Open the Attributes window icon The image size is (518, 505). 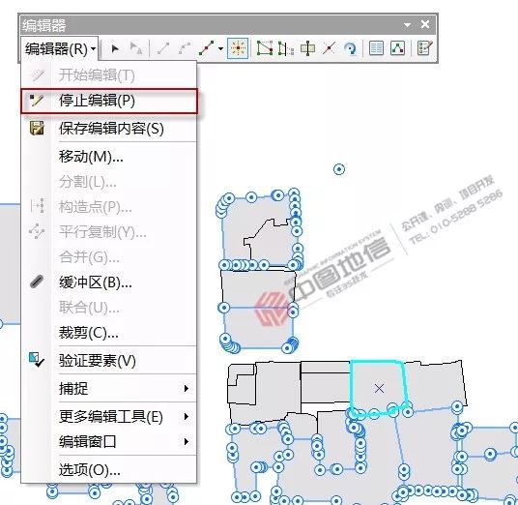click(x=376, y=48)
